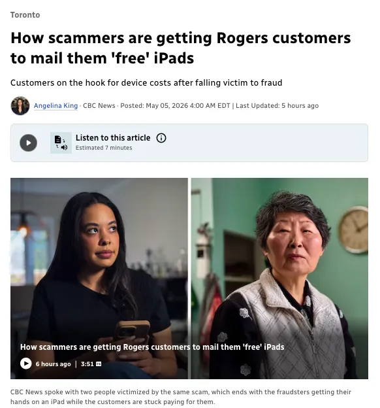
Task: Click the text-to-speech document icon
Action: (61, 143)
